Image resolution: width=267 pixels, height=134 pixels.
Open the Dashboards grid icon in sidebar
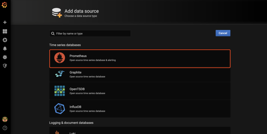coord(5,31)
